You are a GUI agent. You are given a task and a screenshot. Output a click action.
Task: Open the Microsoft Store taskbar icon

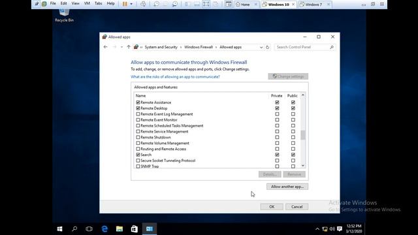135,229
